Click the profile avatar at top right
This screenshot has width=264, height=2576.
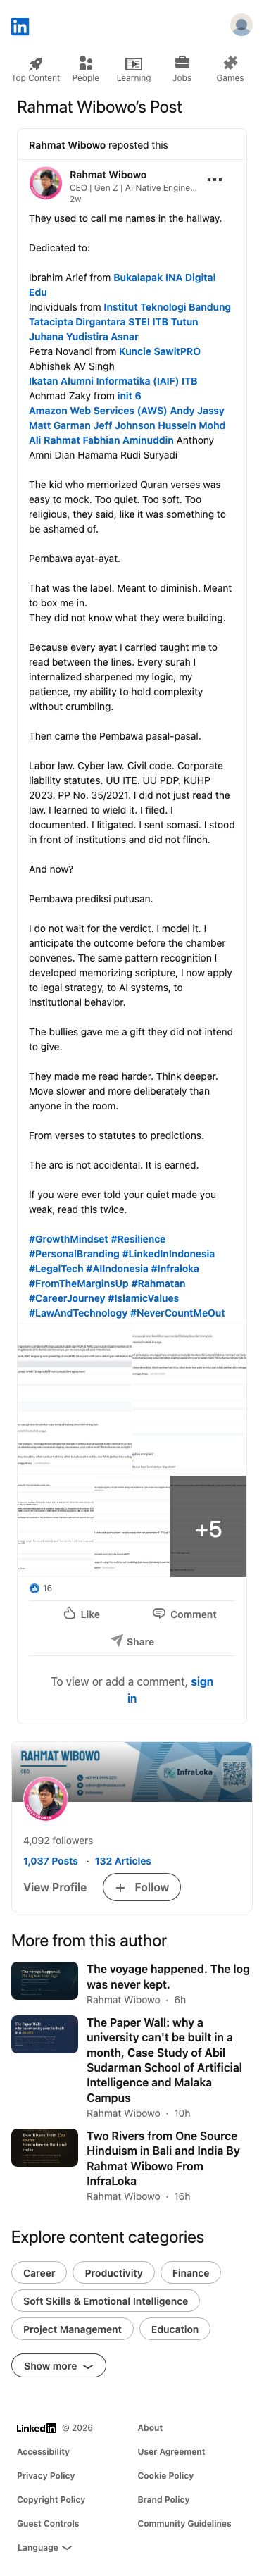pos(241,26)
